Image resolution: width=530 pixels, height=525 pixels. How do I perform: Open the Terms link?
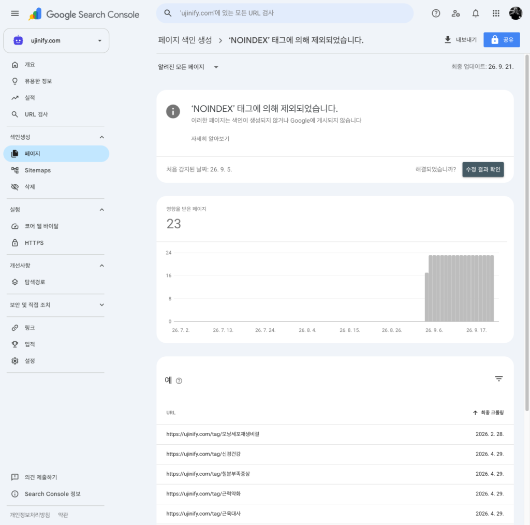(x=63, y=515)
